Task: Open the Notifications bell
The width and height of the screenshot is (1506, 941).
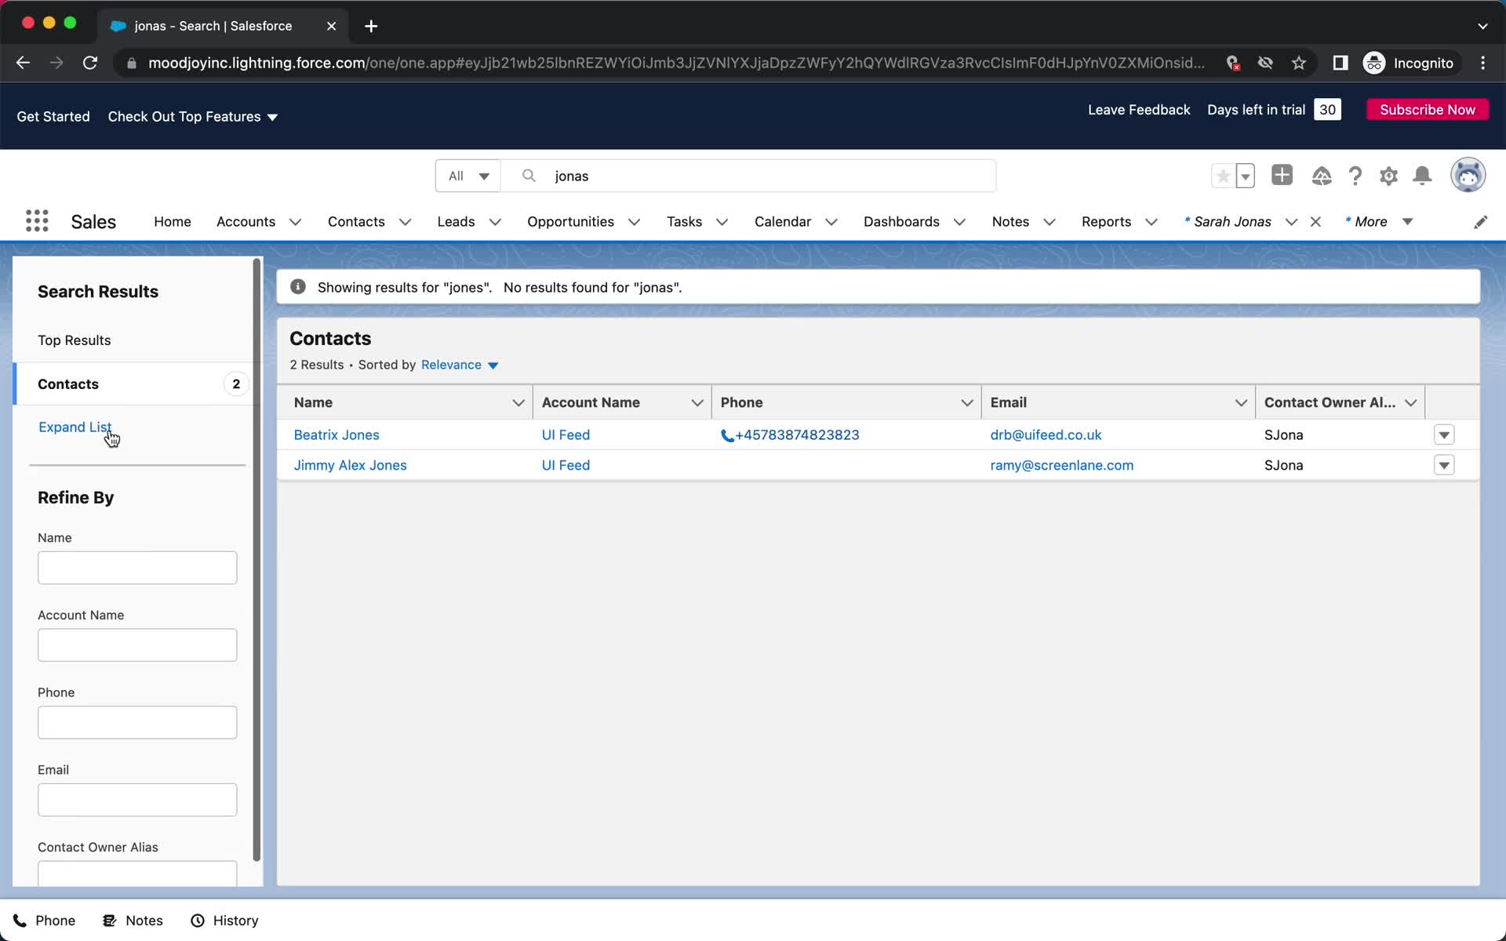Action: tap(1422, 176)
